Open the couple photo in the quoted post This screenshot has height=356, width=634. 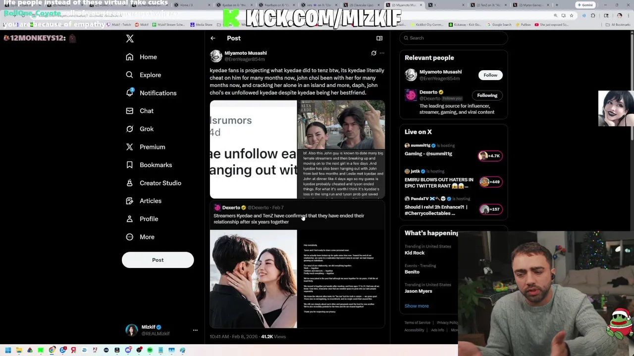[253, 279]
